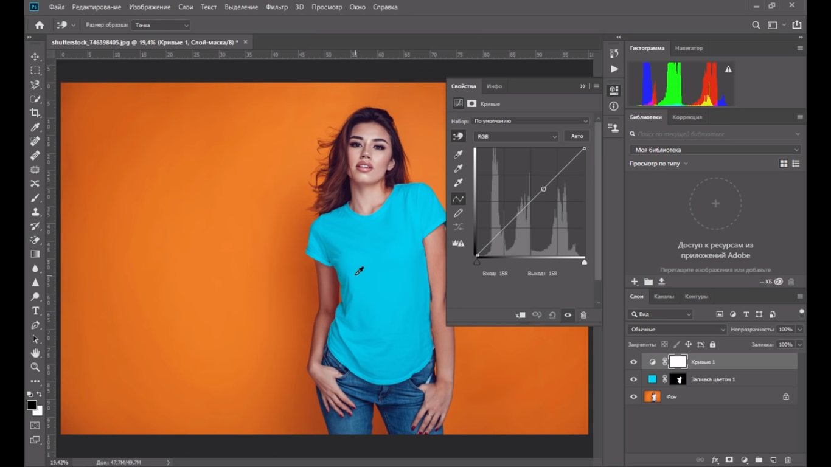
Task: Open the Размер образца dropdown
Action: pyautogui.click(x=161, y=26)
